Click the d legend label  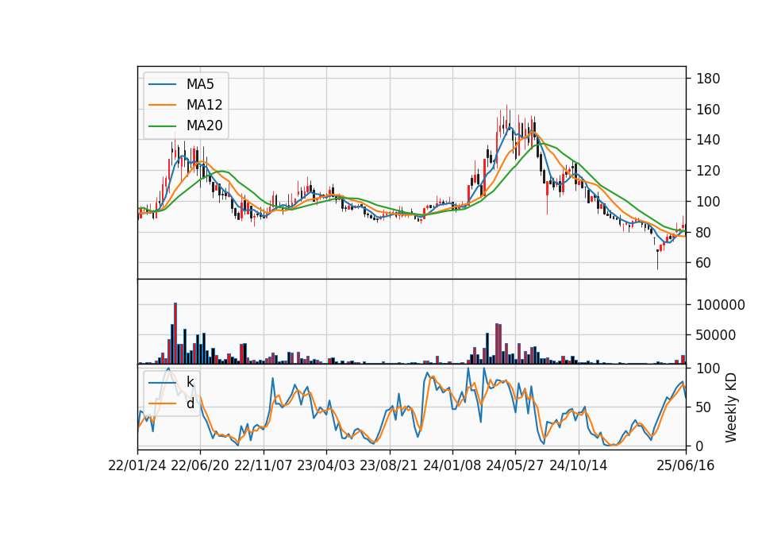point(190,403)
